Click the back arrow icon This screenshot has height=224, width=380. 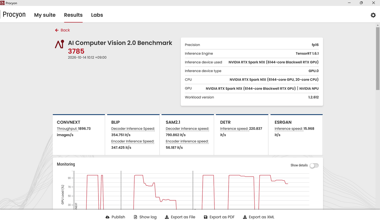(x=57, y=30)
